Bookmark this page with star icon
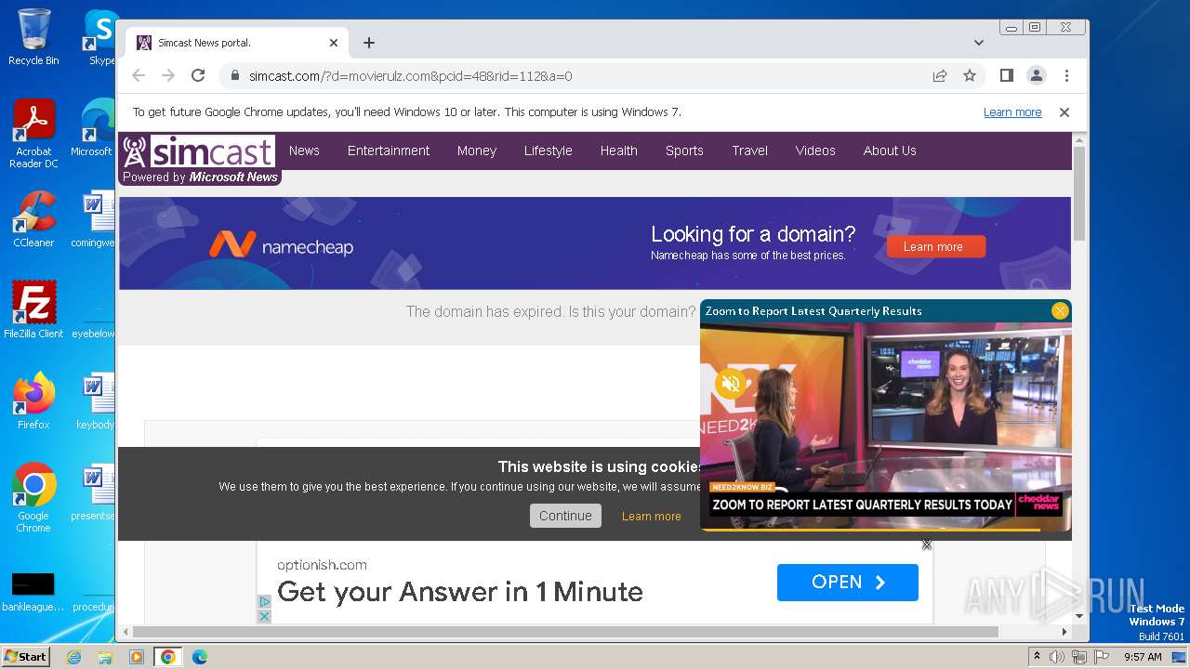This screenshot has height=669, width=1190. pos(970,75)
